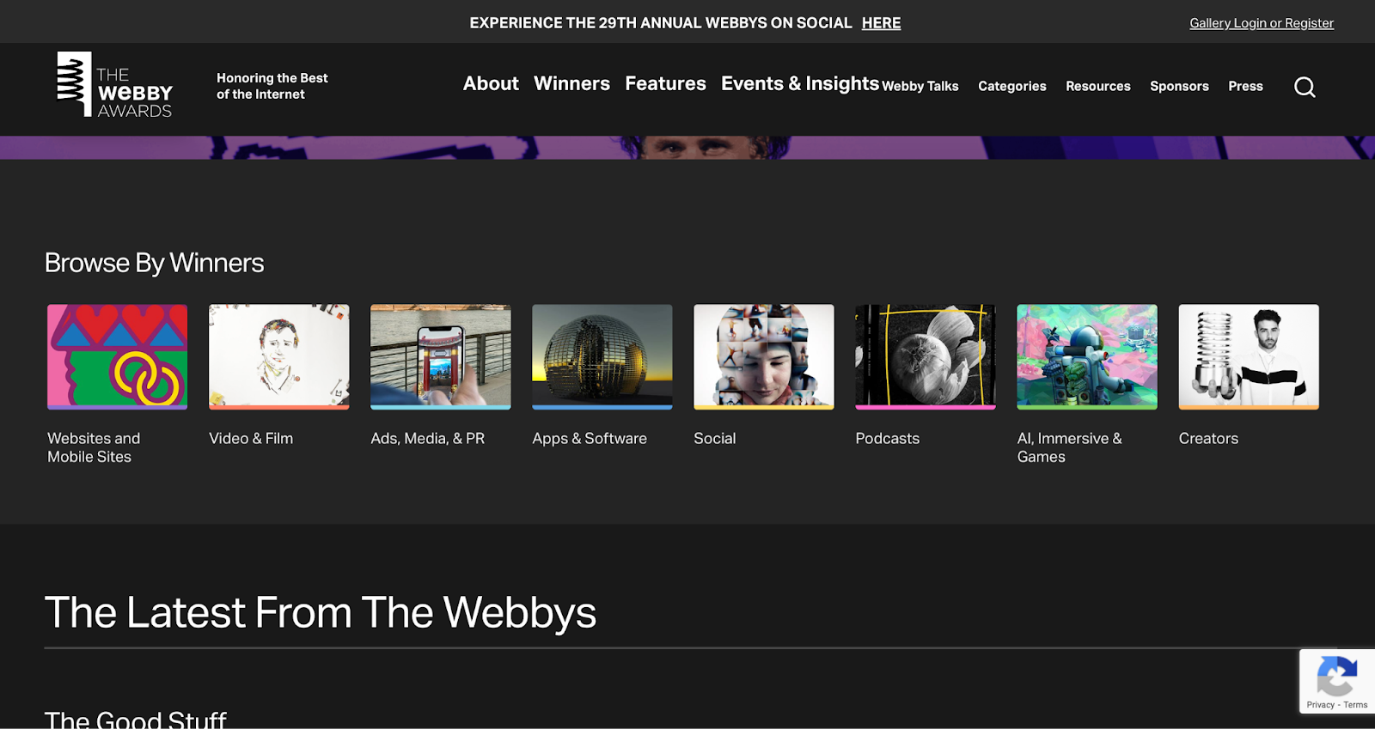
Task: Click the Browse By Winners heading
Action: coord(155,263)
